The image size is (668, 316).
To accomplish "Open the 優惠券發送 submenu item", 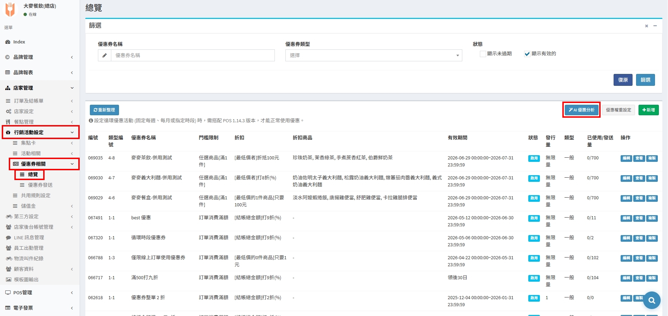I will (40, 185).
